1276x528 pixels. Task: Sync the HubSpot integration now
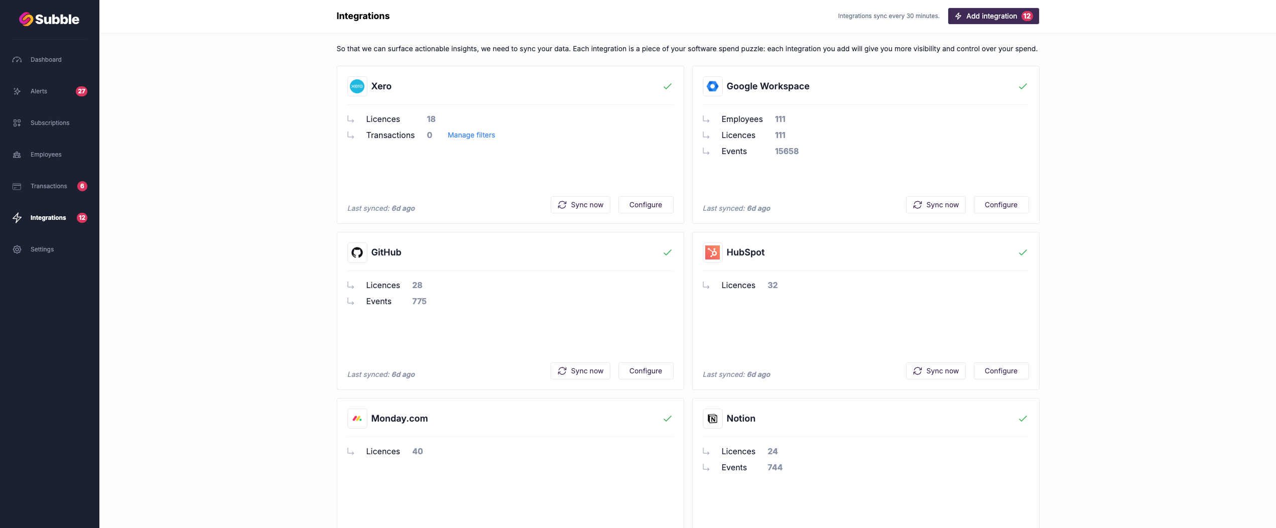tap(936, 371)
